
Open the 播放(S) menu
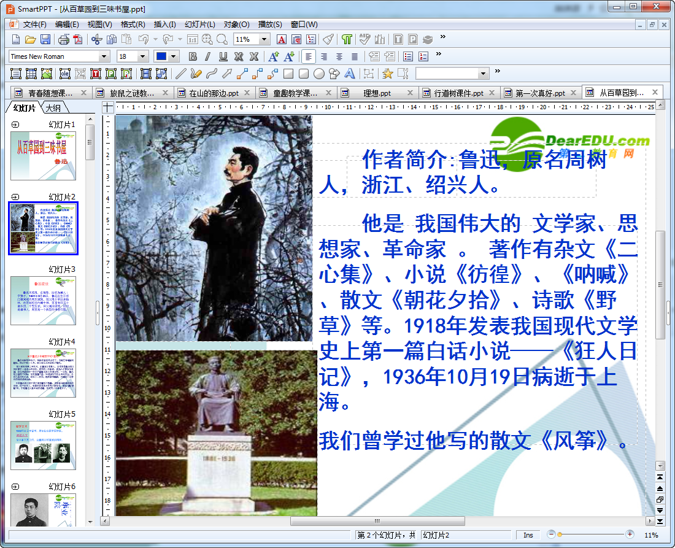pyautogui.click(x=270, y=25)
